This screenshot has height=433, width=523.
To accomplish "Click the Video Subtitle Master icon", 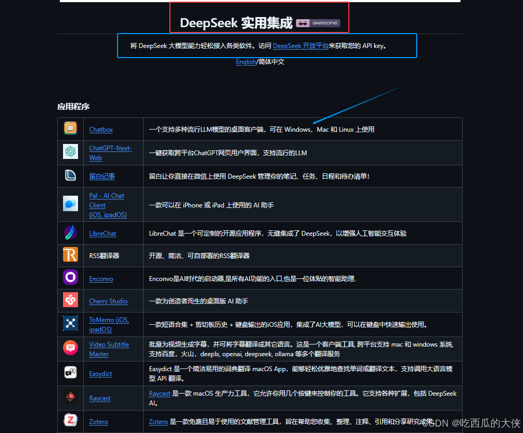I will [x=71, y=348].
